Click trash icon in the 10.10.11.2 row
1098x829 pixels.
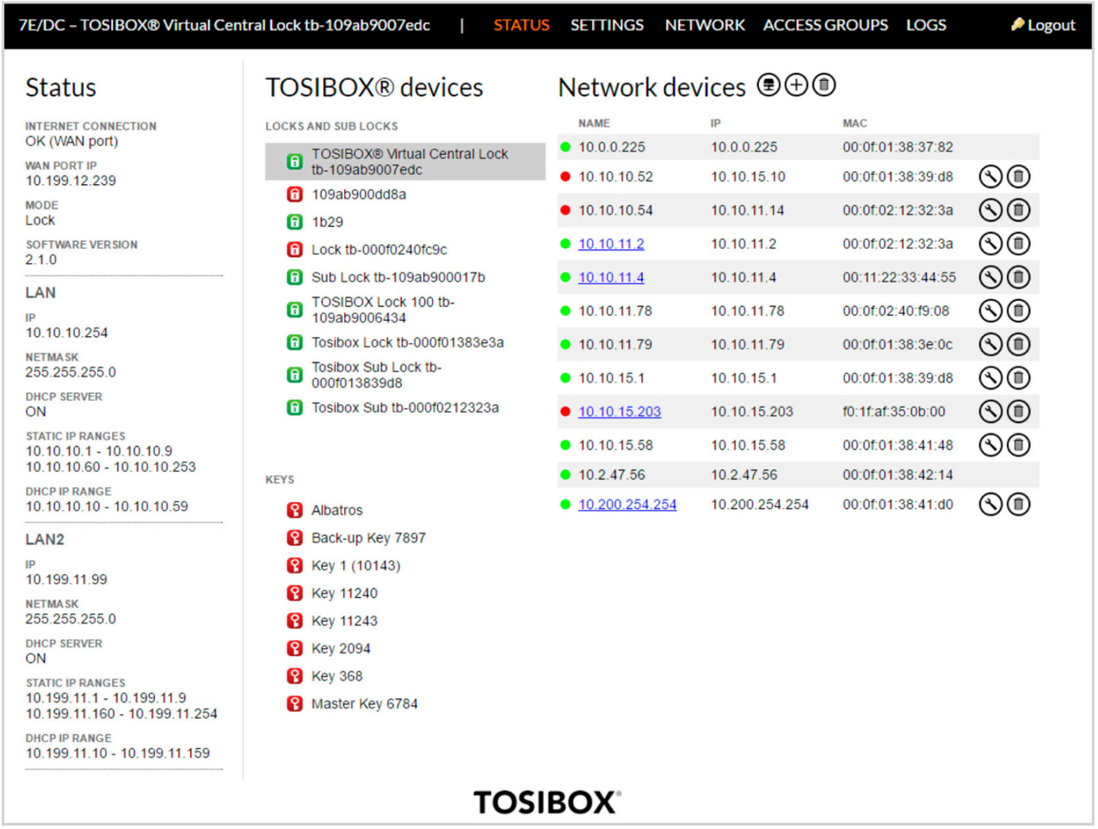click(x=1019, y=244)
